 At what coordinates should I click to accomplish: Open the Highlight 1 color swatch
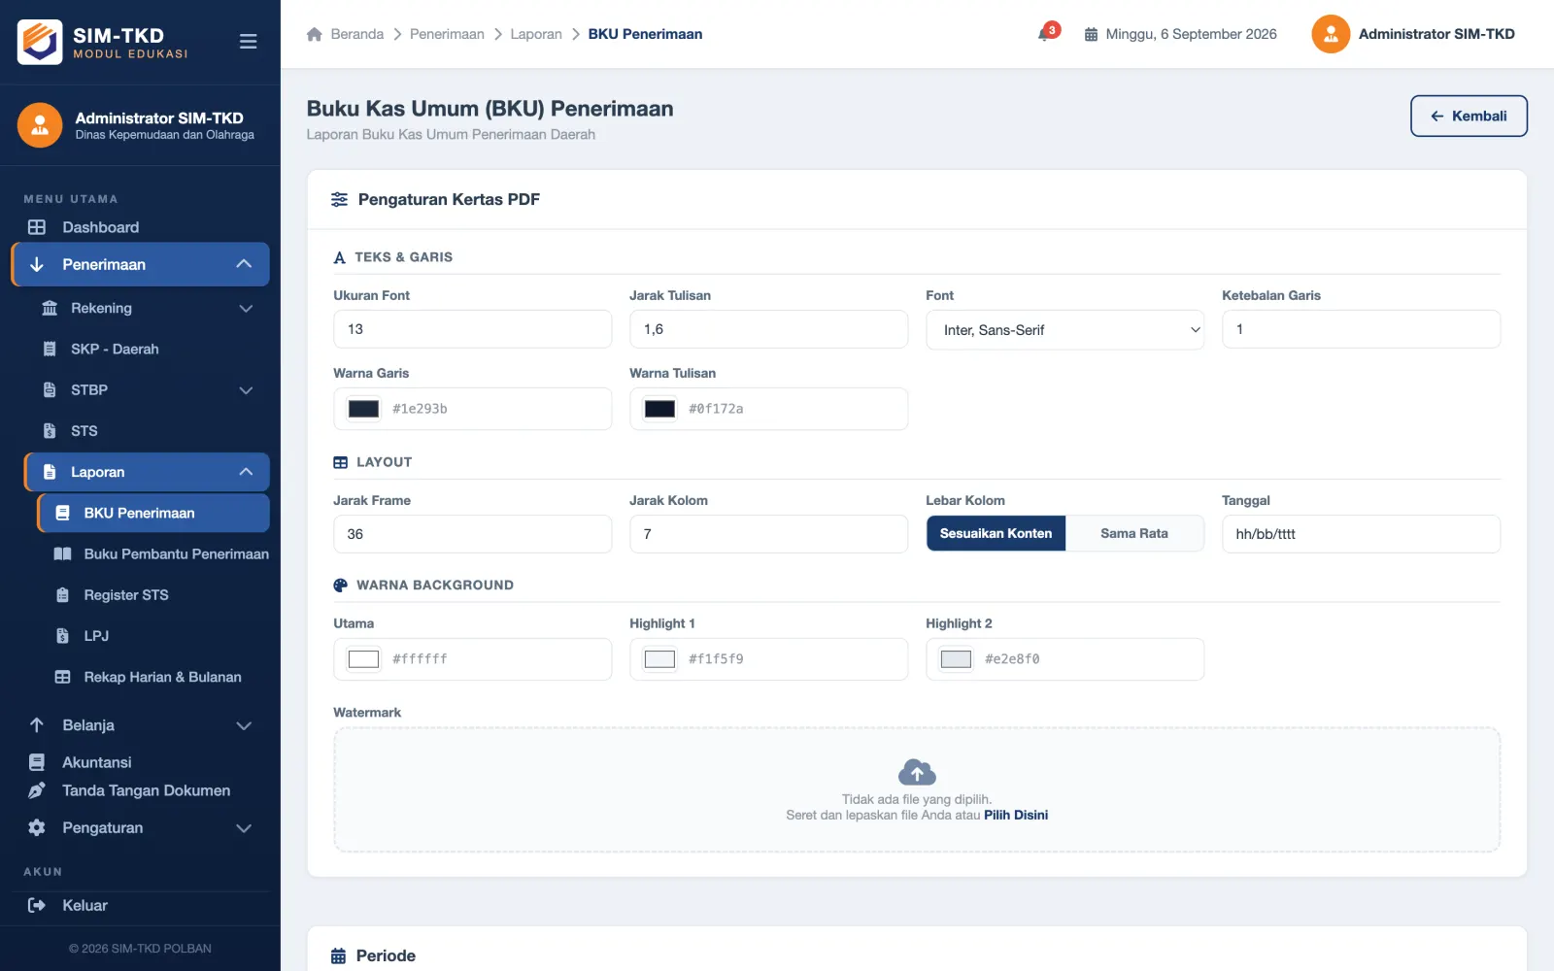[660, 659]
